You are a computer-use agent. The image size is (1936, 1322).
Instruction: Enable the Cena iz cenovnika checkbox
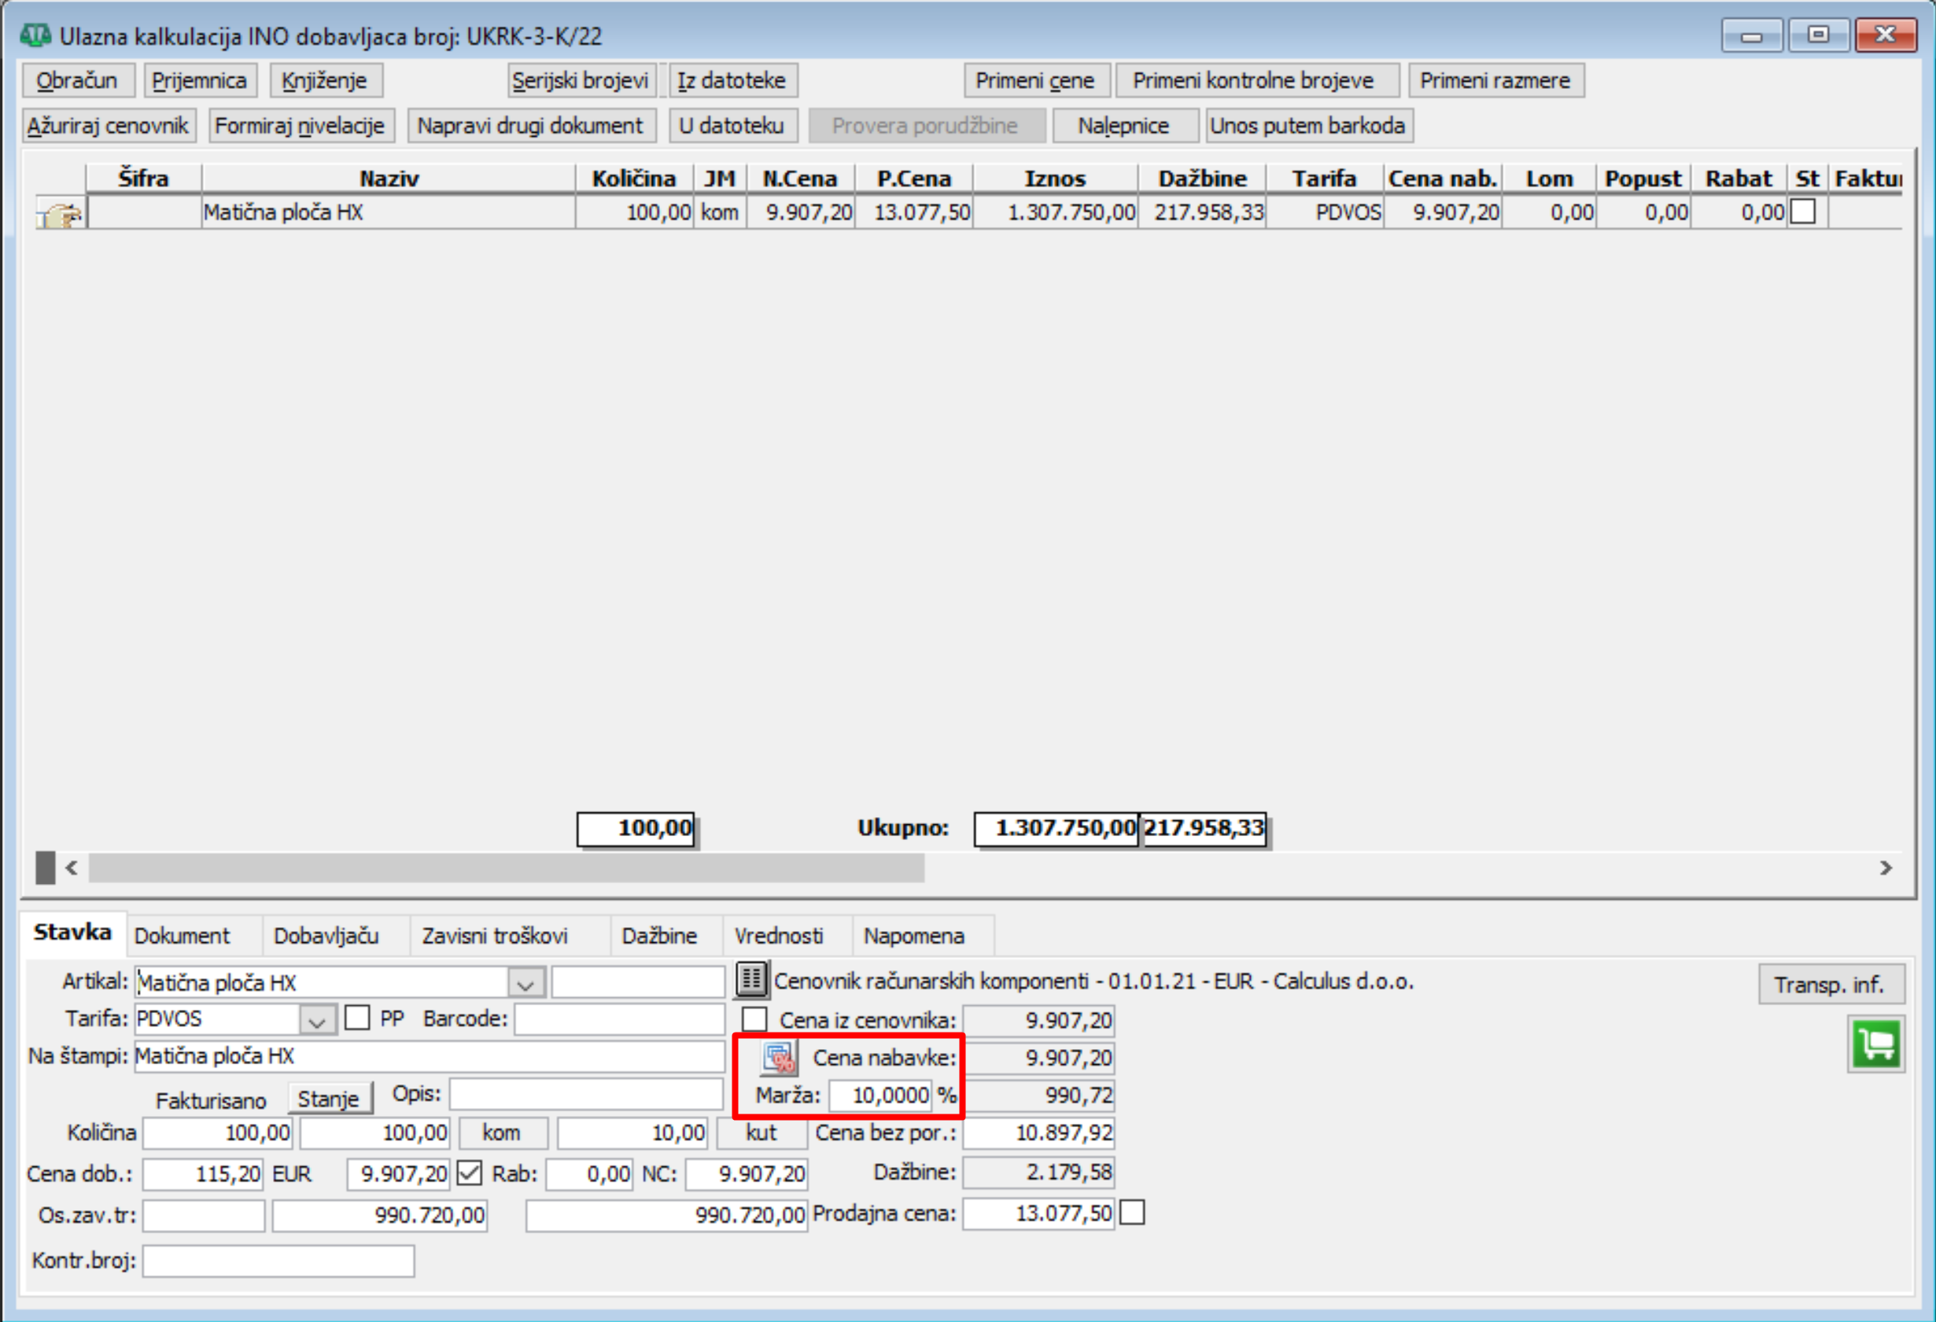point(754,1018)
